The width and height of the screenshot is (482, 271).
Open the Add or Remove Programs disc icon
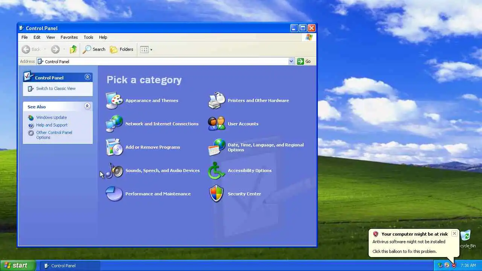pyautogui.click(x=114, y=147)
